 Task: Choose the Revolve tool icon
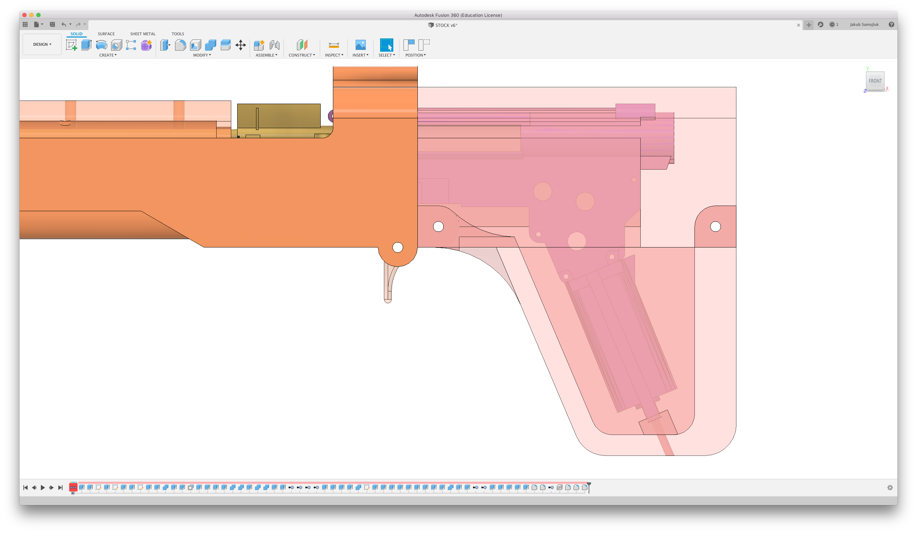(x=102, y=45)
